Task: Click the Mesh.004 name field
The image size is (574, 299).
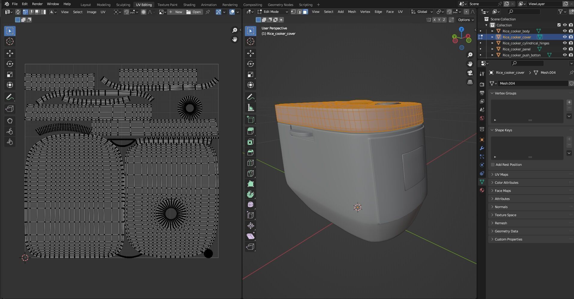Action: click(533, 83)
